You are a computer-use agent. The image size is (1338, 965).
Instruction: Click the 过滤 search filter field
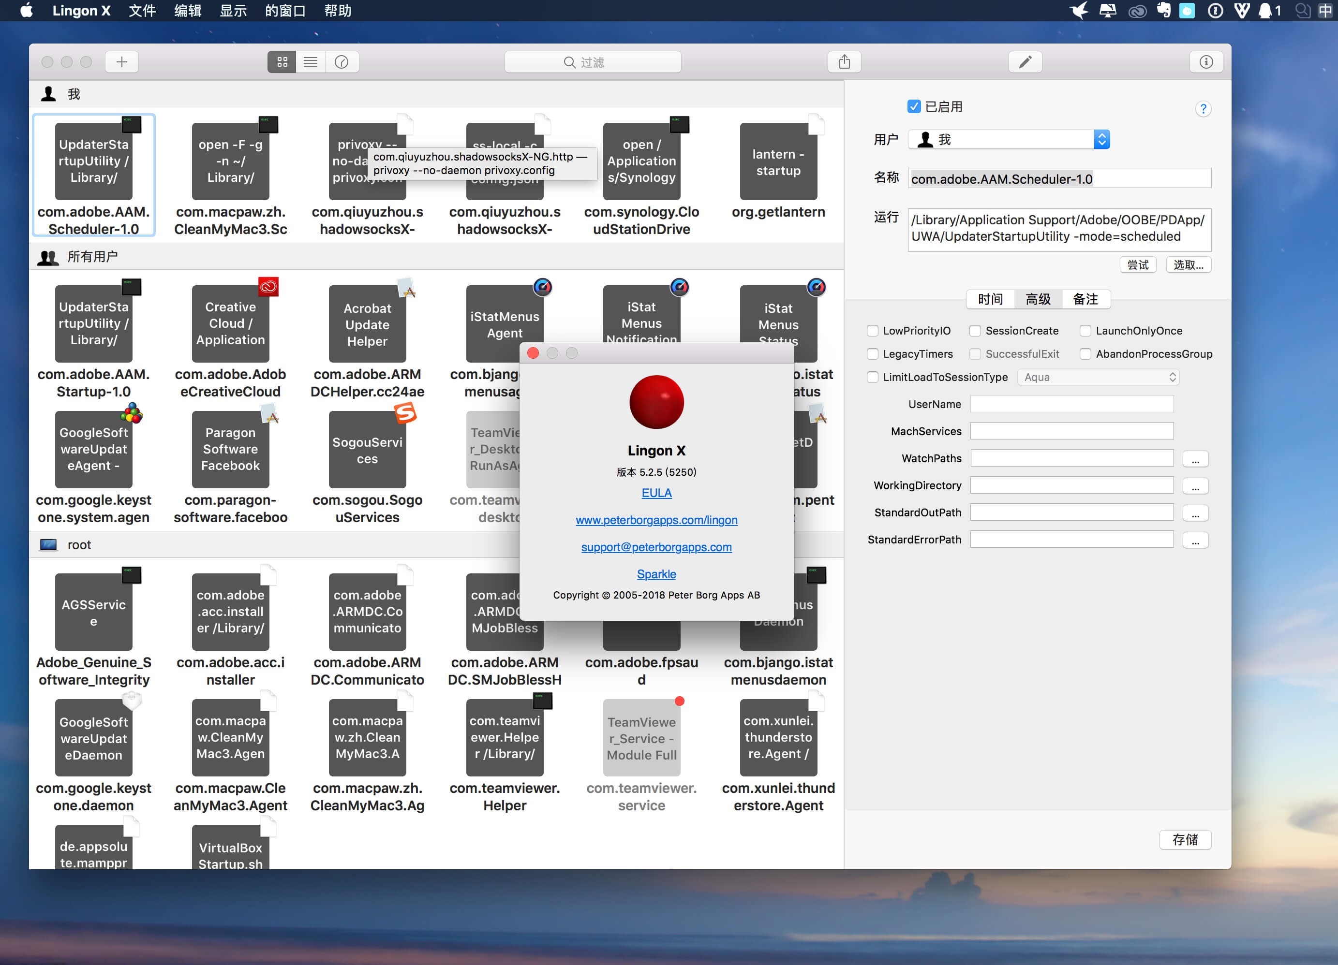(592, 62)
